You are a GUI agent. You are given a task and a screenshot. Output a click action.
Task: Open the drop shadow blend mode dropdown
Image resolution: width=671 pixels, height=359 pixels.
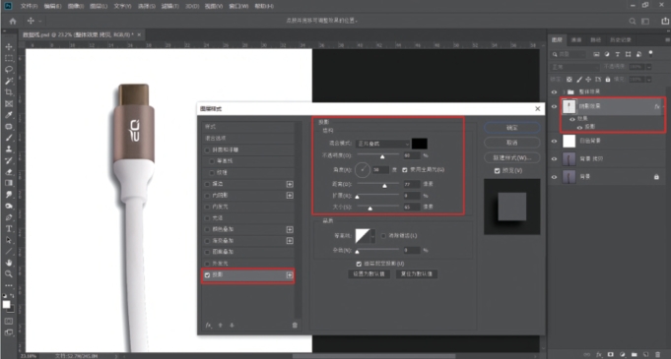pos(382,144)
